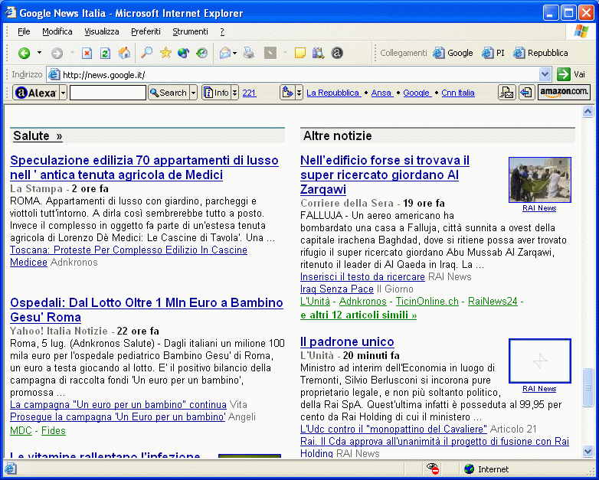The image size is (599, 480).
Task: Expand the address bar dropdown
Action: pos(545,74)
